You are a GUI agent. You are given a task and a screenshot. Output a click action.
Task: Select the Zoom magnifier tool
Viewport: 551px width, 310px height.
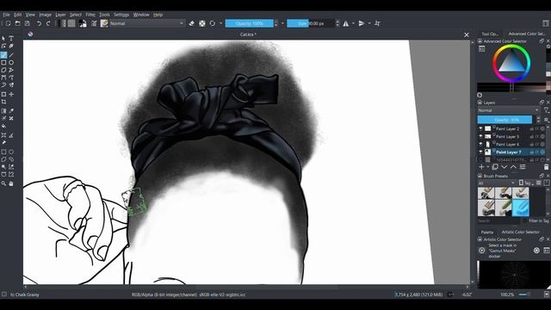tap(3, 183)
